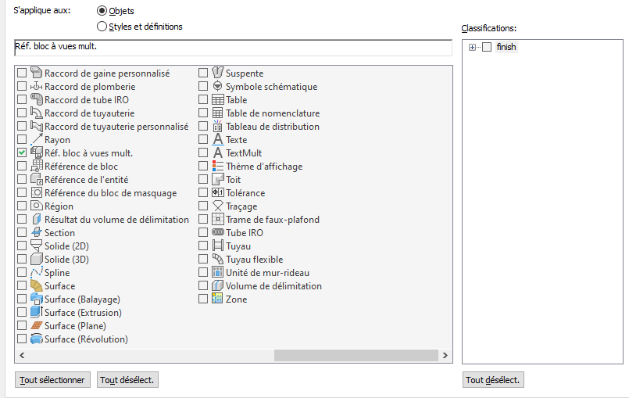Click the Surface (Plane) icon

[x=36, y=326]
